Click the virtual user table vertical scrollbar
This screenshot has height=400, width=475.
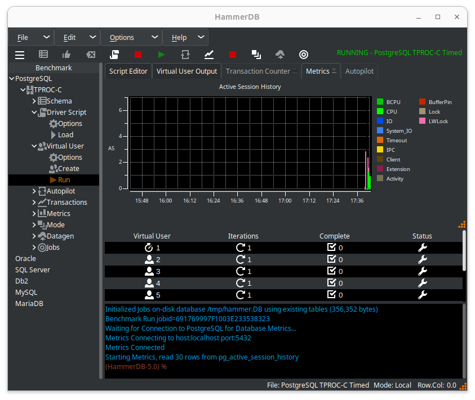click(464, 250)
